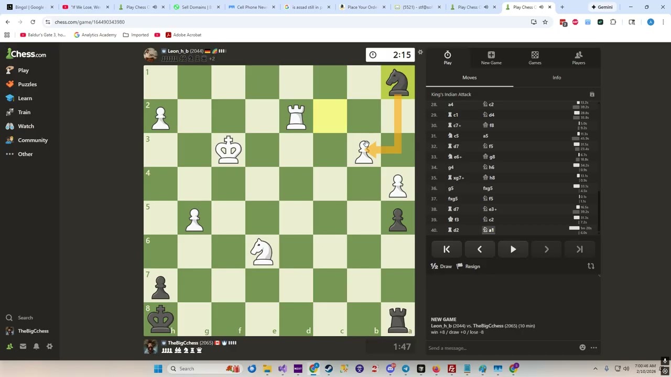671x377 pixels.
Task: Switch to the Info tab
Action: [557, 77]
